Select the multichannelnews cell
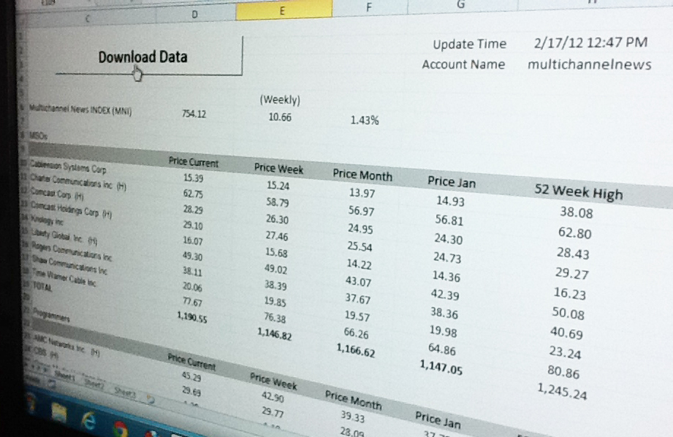Viewport: 673px width, 437px height. click(x=589, y=64)
